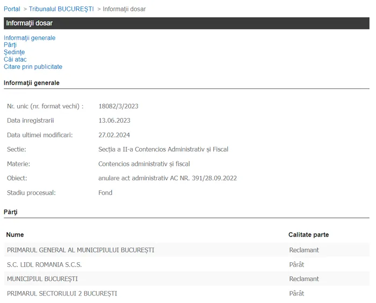Click the Informații dosar breadcrumb text
This screenshot has height=303, width=376.
[124, 9]
